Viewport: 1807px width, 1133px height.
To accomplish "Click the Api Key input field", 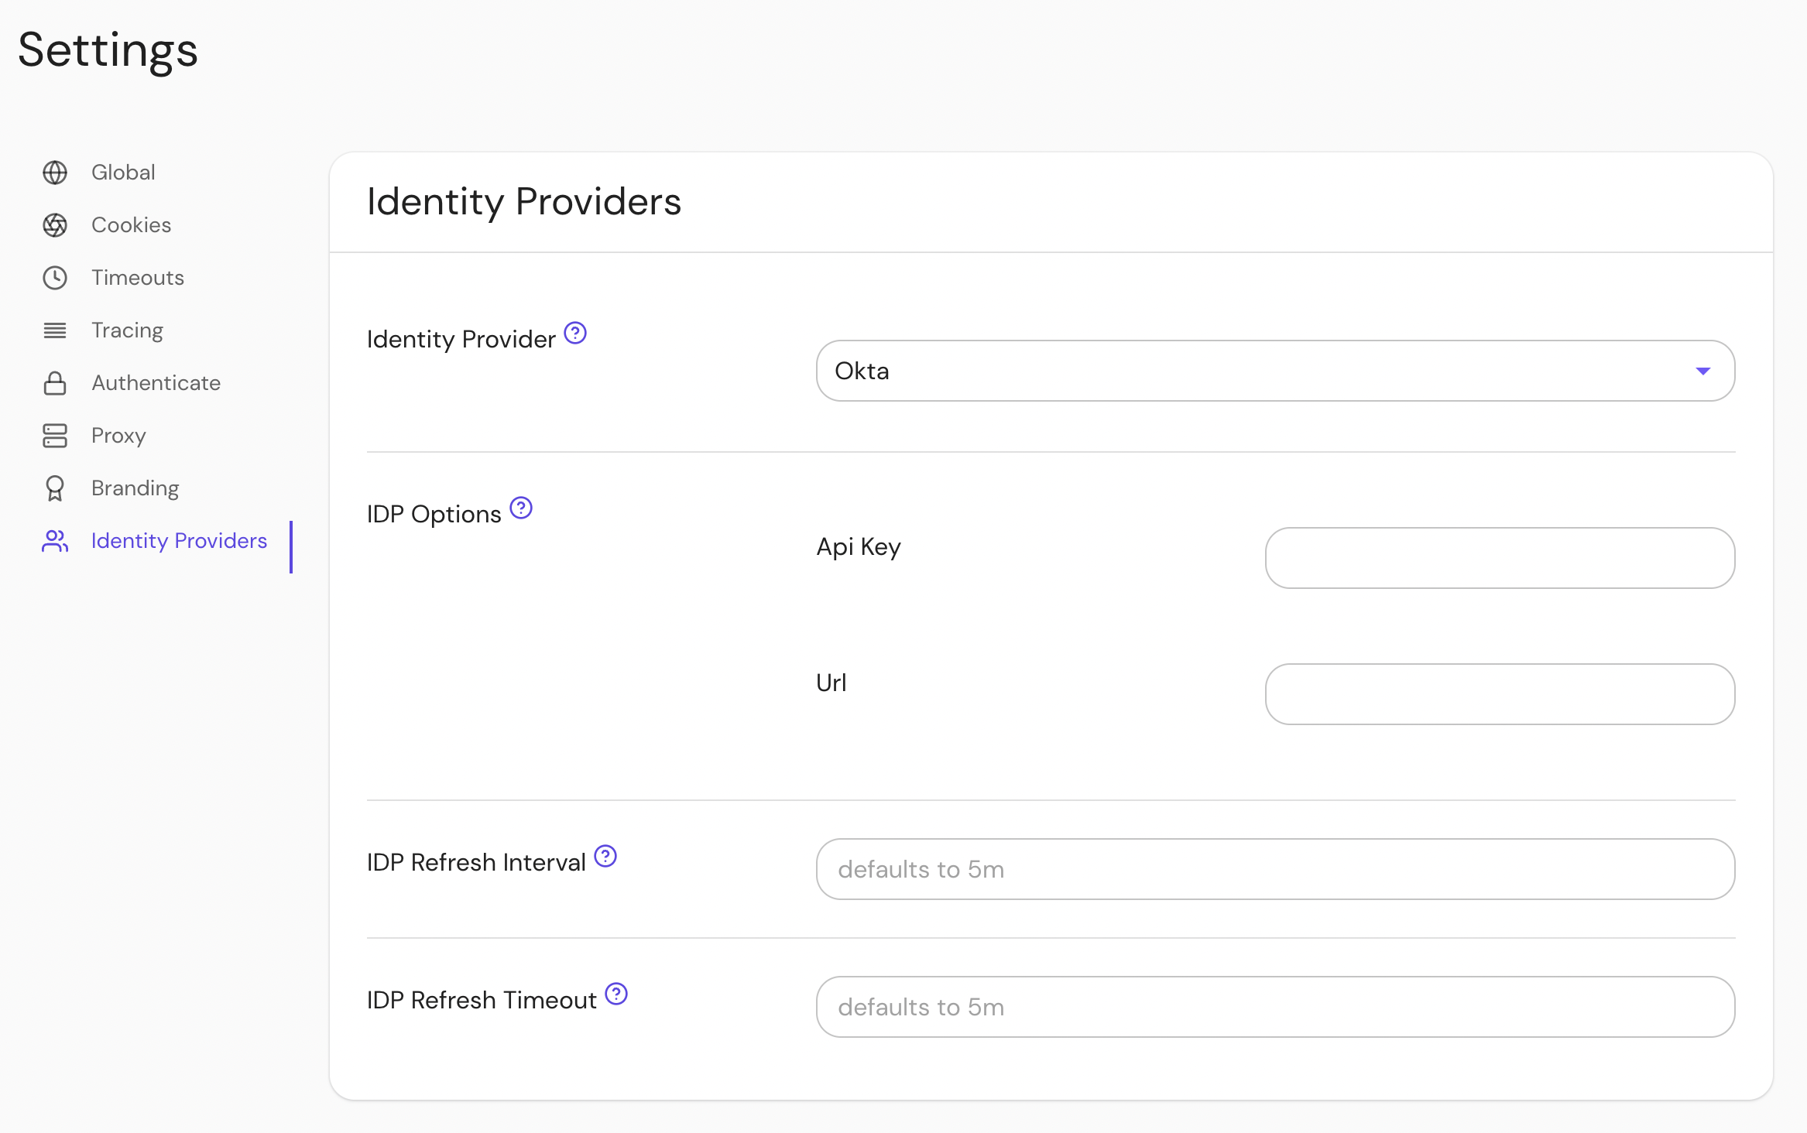I will click(1500, 558).
